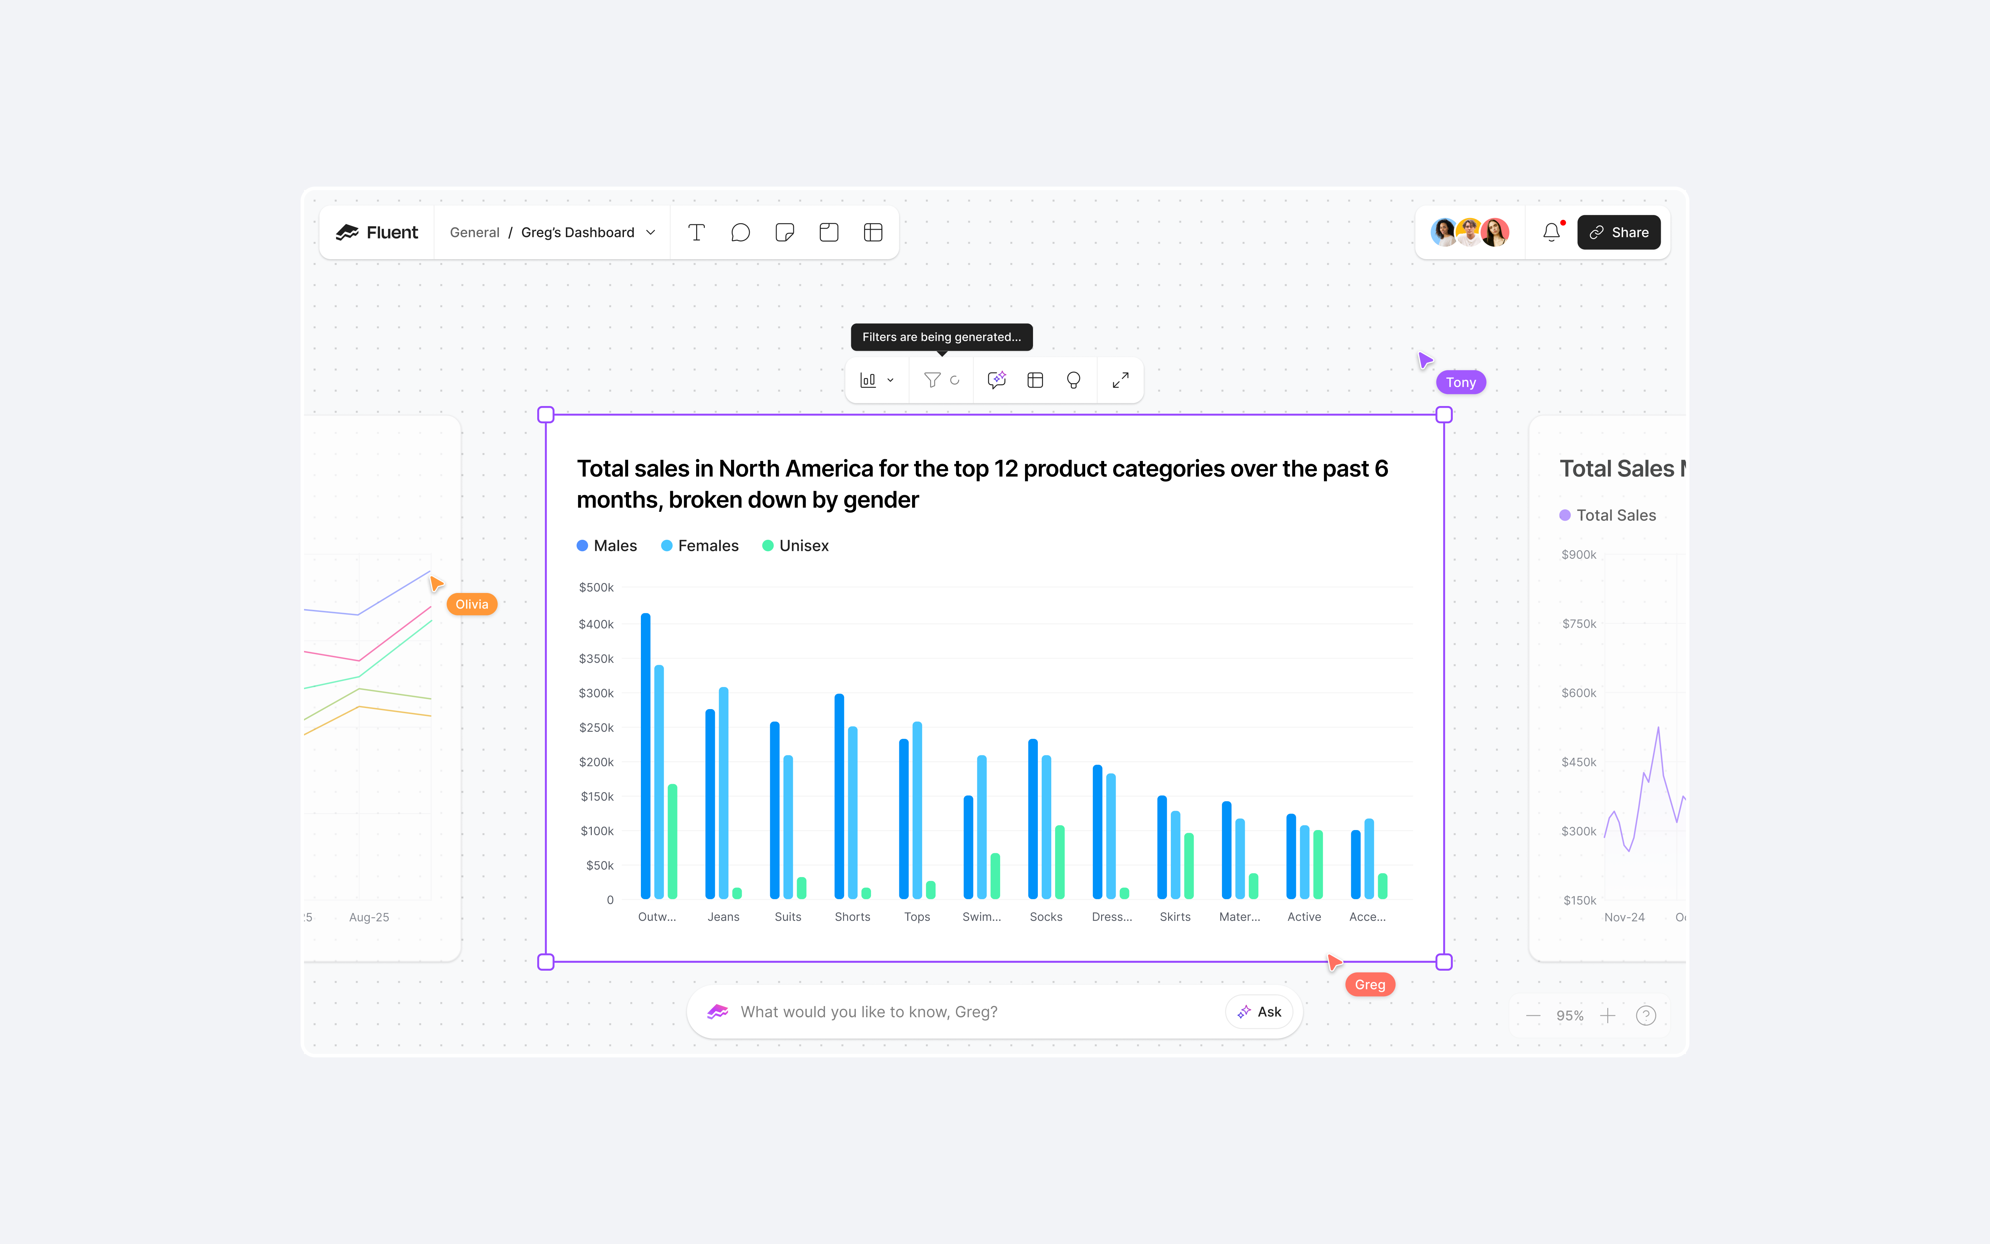The width and height of the screenshot is (1990, 1244).
Task: Open the filter tool in chart toolbar
Action: pyautogui.click(x=932, y=380)
